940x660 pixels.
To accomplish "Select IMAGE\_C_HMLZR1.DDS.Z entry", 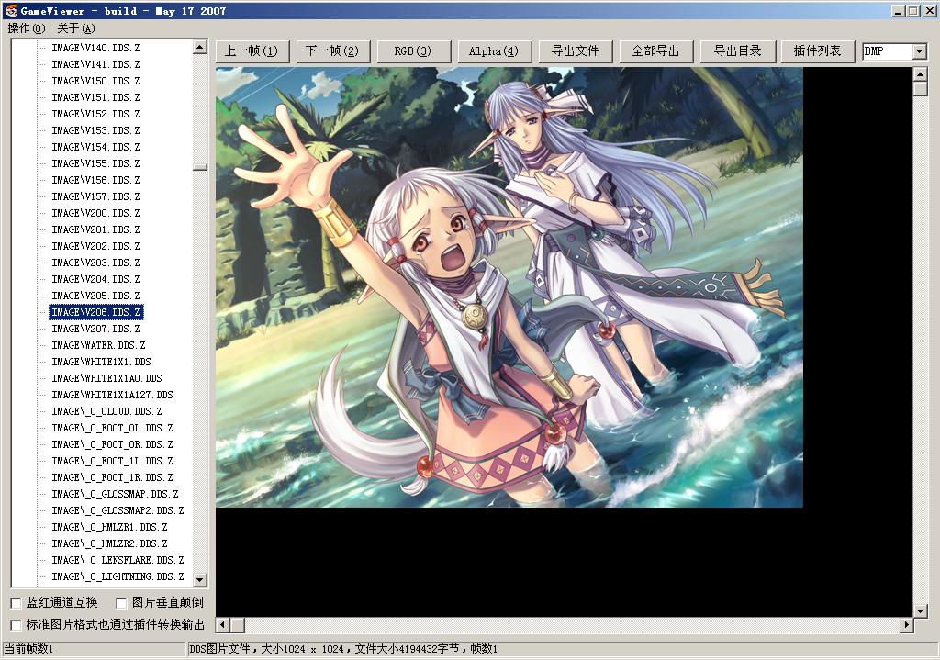I will (x=109, y=528).
